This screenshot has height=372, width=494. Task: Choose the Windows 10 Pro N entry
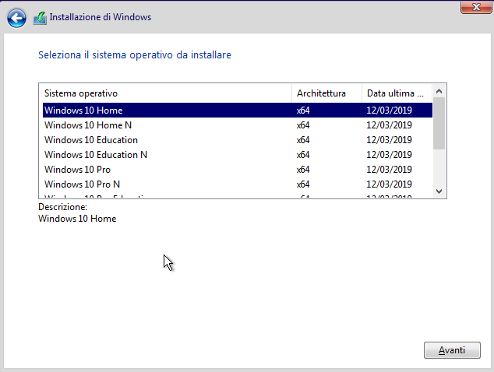(x=238, y=184)
